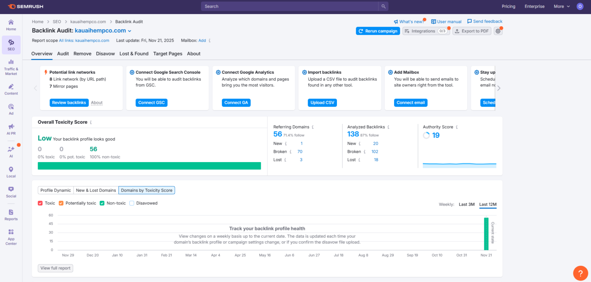Uncheck the Potentially toxic checkbox

(x=61, y=203)
